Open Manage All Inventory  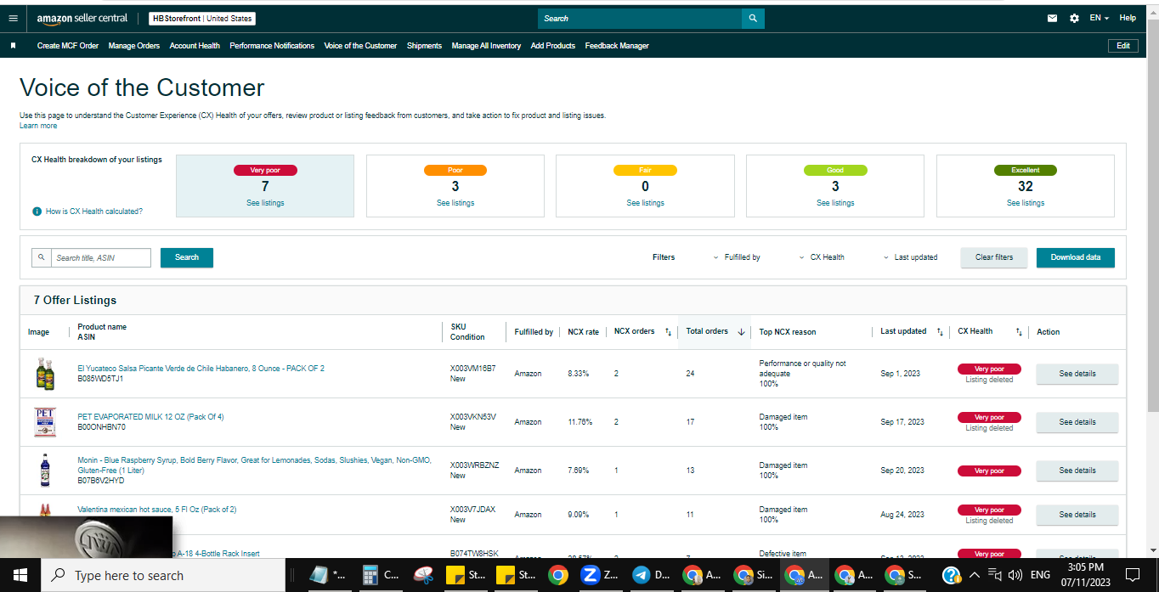click(x=486, y=46)
